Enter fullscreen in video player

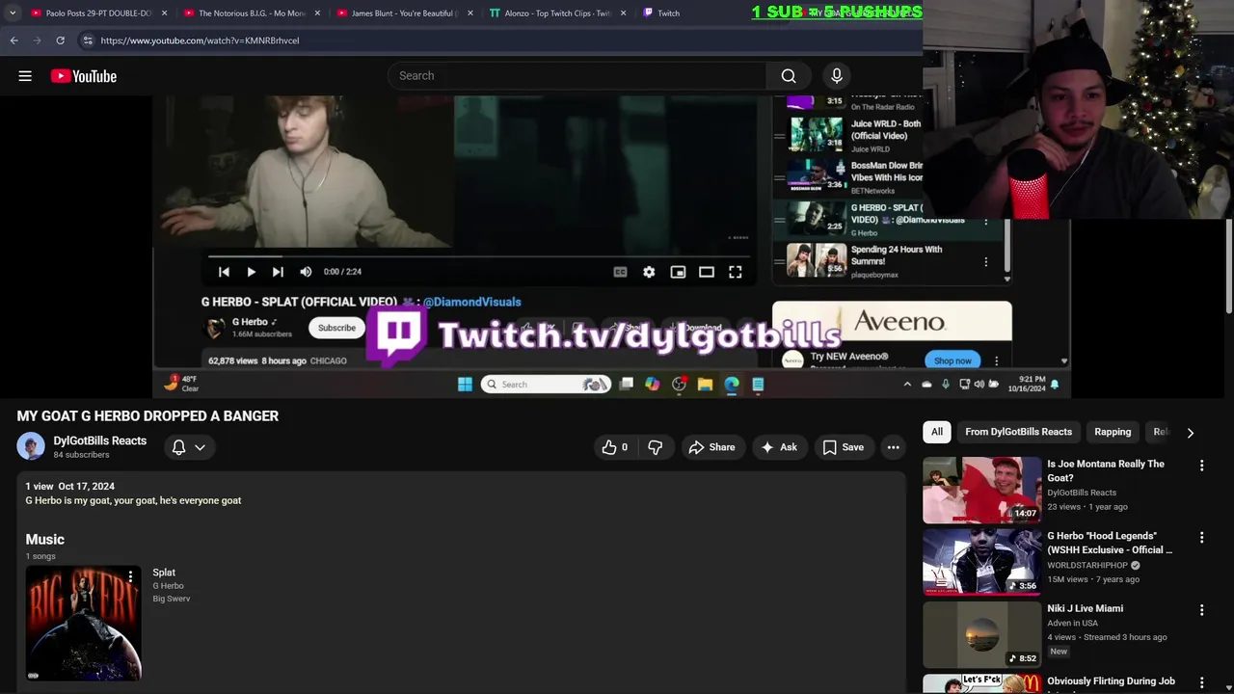(x=736, y=273)
